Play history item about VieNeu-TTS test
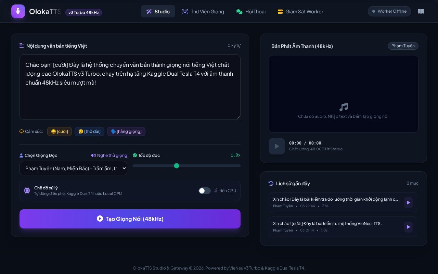Image resolution: width=438 pixels, height=274 pixels. tap(408, 227)
